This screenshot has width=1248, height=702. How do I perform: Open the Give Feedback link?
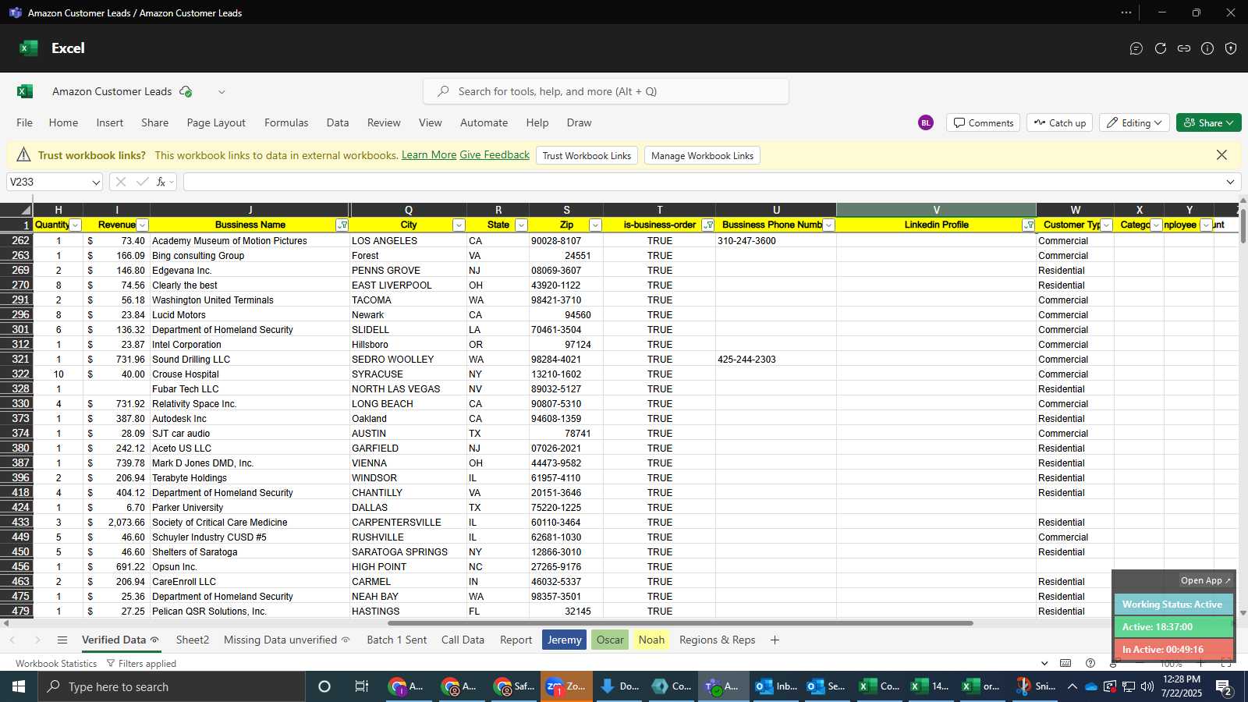[x=495, y=155]
